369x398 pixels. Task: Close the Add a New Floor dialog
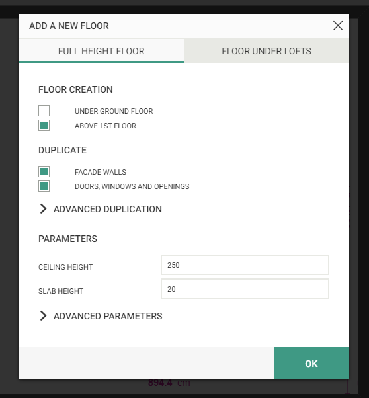pyautogui.click(x=338, y=26)
